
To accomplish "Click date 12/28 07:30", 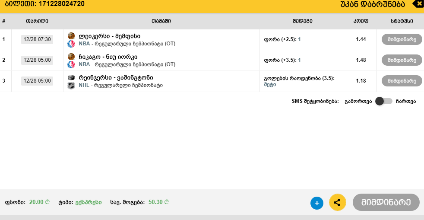I will (37, 39).
